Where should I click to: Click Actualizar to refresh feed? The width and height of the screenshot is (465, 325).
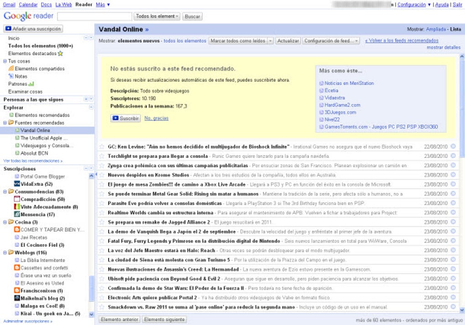pyautogui.click(x=288, y=41)
